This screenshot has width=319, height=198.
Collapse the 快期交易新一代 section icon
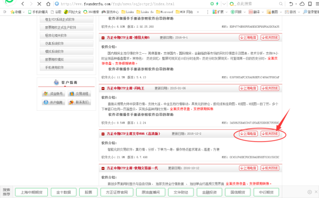click(x=103, y=168)
